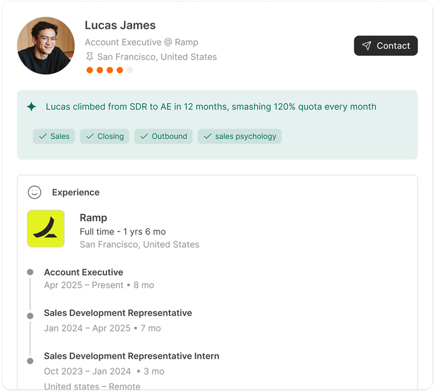Image resolution: width=435 pixels, height=392 pixels.
Task: Click the Full time - 1 yrs 6 mo text
Action: click(123, 232)
